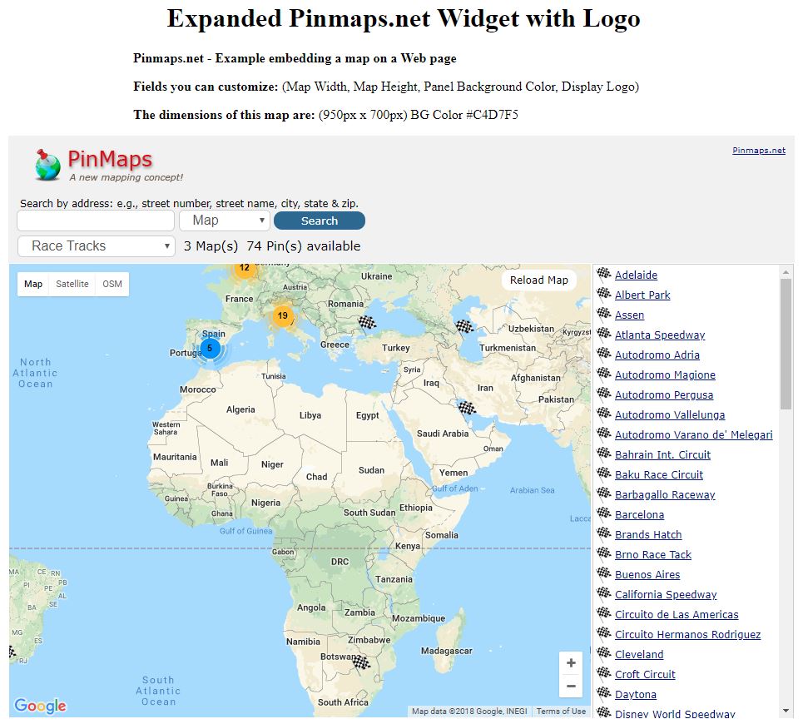Open the Croft Circuit link

point(645,674)
